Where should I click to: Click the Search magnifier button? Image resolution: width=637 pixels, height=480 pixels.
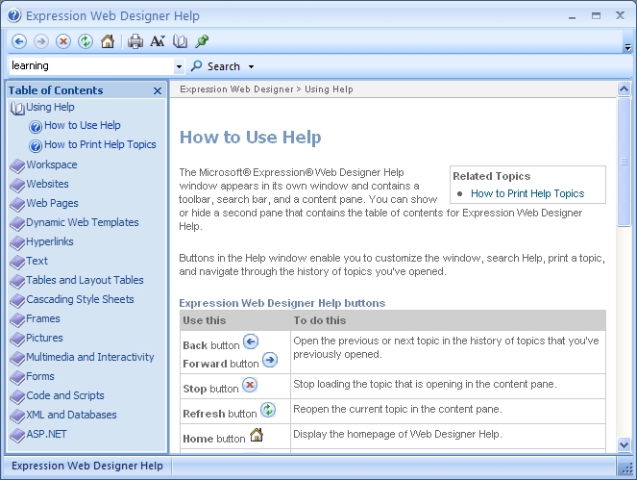coord(216,66)
